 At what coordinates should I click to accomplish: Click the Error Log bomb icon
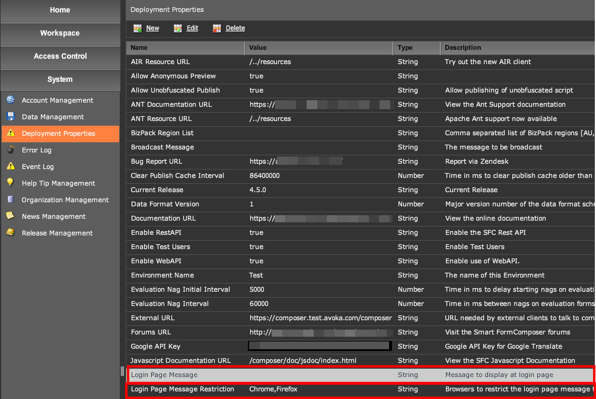[11, 150]
